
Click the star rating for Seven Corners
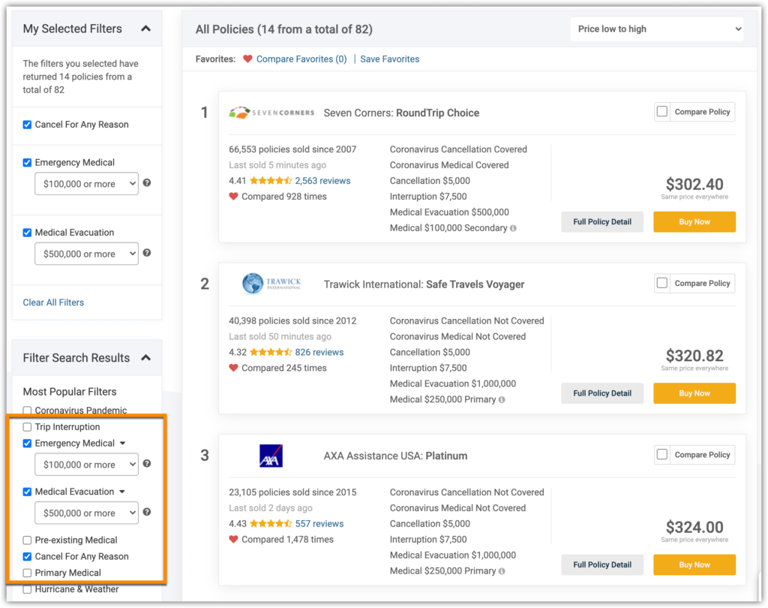coord(271,180)
